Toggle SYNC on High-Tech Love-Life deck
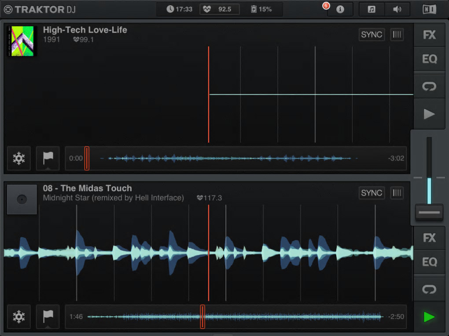The width and height of the screenshot is (449, 336). pos(372,35)
